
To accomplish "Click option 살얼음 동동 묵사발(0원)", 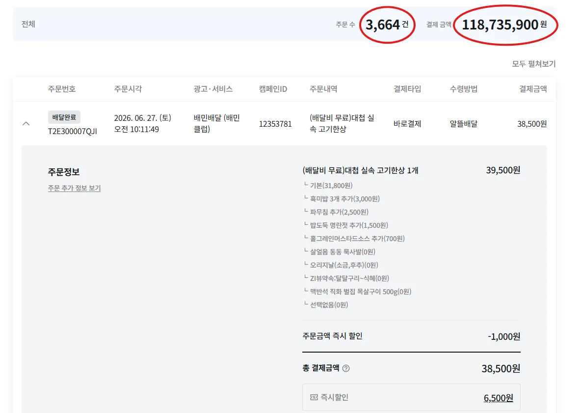I will 343,252.
